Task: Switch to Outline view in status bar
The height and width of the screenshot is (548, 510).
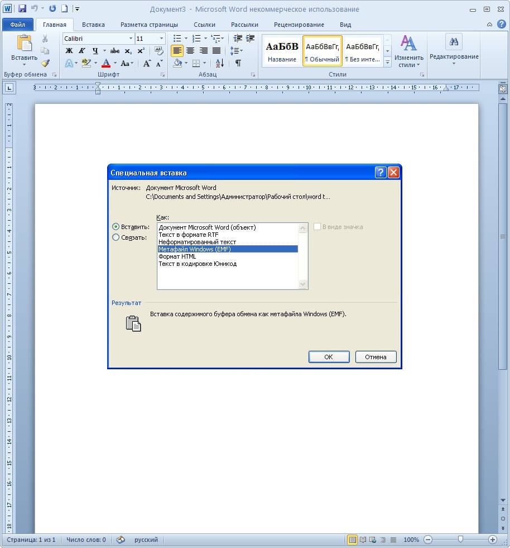Action: tap(383, 540)
